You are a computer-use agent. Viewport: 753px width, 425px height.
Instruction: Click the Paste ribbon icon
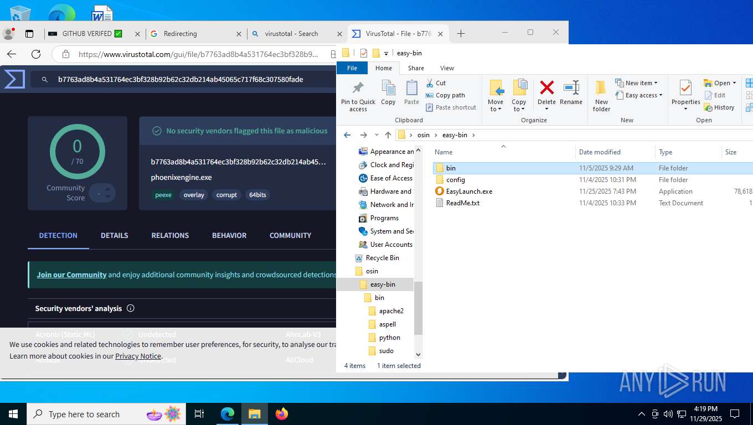coord(411,92)
